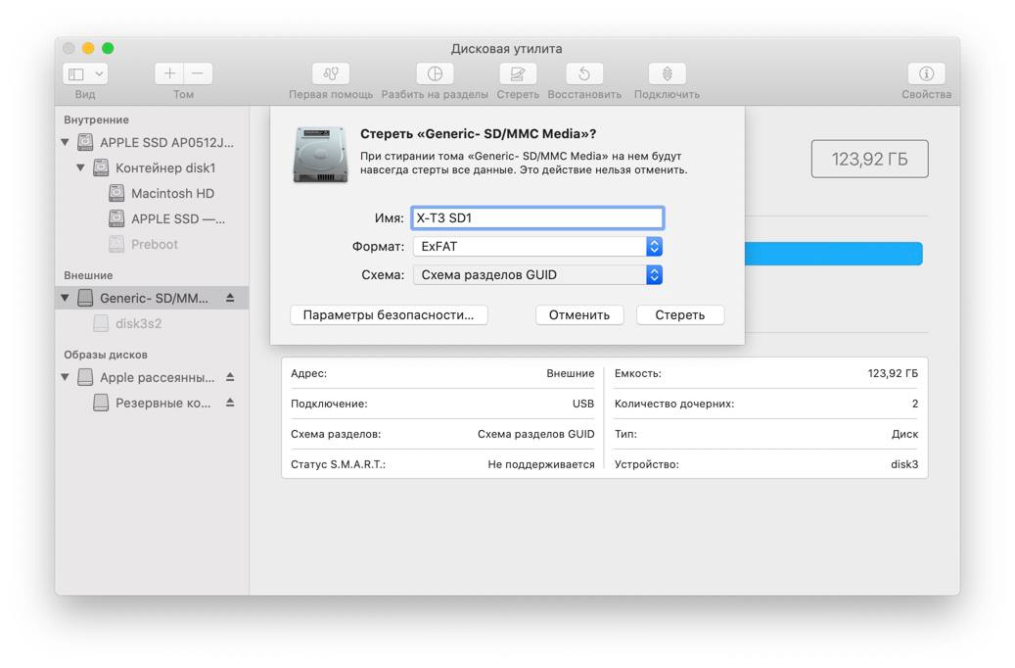Click the APPLE SSD AP0512J drive icon
1015x668 pixels.
click(85, 142)
